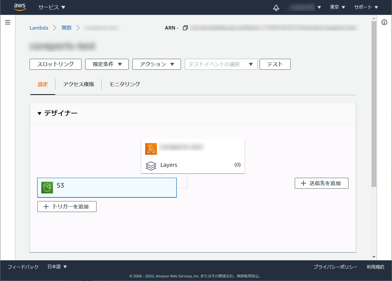Click the 送信先を追加 button

pos(321,183)
